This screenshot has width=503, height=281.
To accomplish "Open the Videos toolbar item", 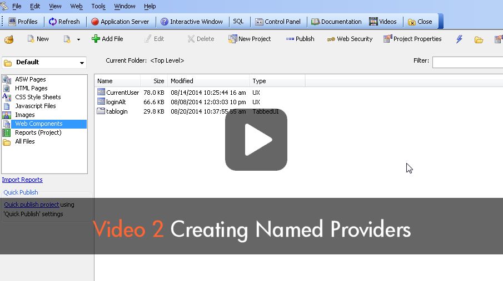I will tap(383, 22).
